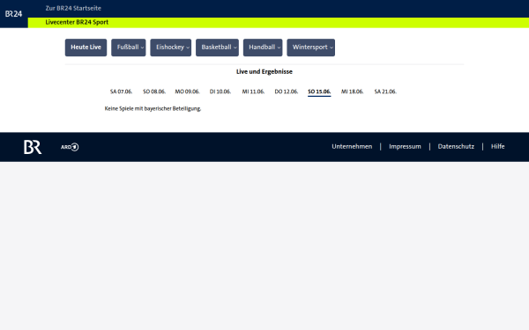Expand the Wintersport dropdown
This screenshot has width=529, height=330.
point(311,48)
